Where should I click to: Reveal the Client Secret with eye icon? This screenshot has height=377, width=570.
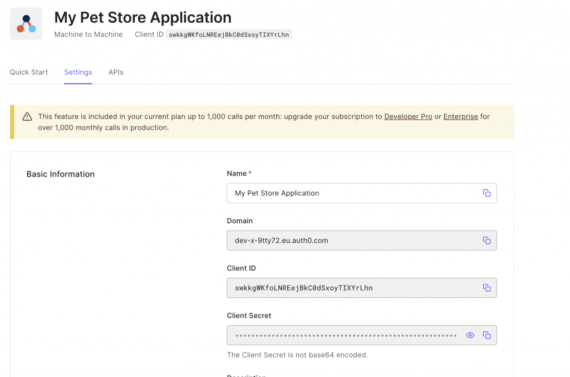click(x=470, y=335)
